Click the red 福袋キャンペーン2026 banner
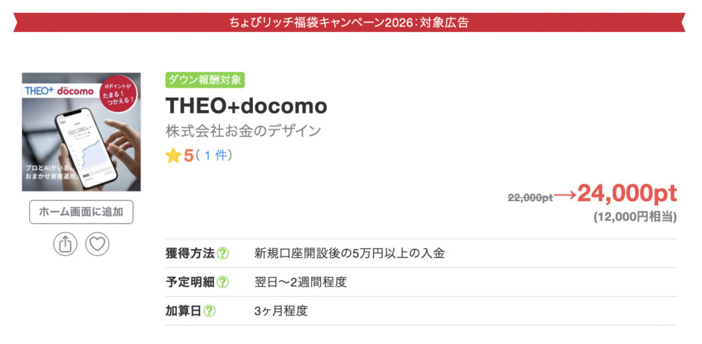 [x=350, y=22]
